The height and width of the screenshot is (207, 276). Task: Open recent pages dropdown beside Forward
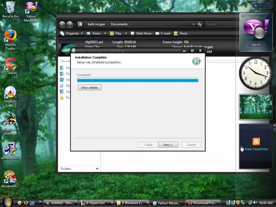pos(75,25)
